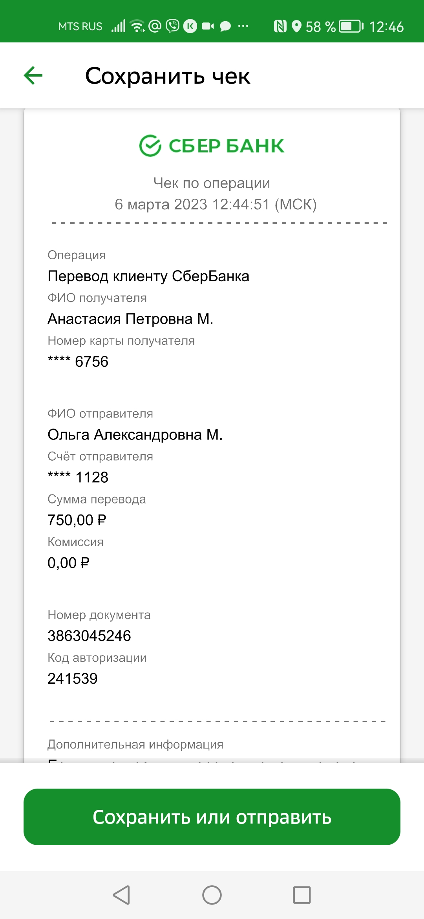Image resolution: width=424 pixels, height=919 pixels.
Task: Tap the battery indicator icon
Action: (351, 26)
